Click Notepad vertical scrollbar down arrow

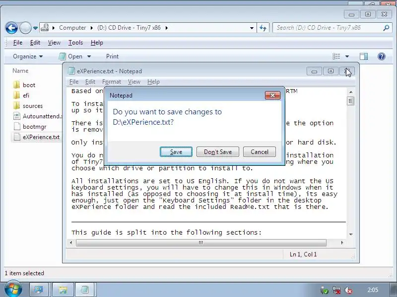click(351, 234)
